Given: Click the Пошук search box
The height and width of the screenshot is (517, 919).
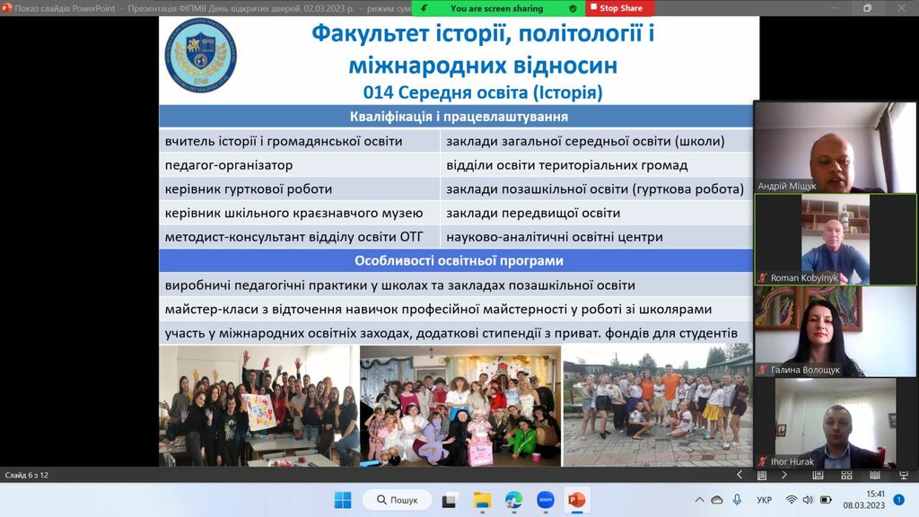Looking at the screenshot, I should point(397,500).
